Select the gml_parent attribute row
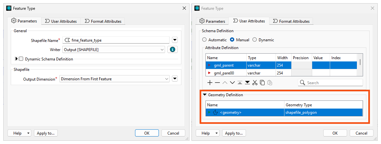Image resolution: width=381 pixels, height=144 pixels. coord(282,65)
